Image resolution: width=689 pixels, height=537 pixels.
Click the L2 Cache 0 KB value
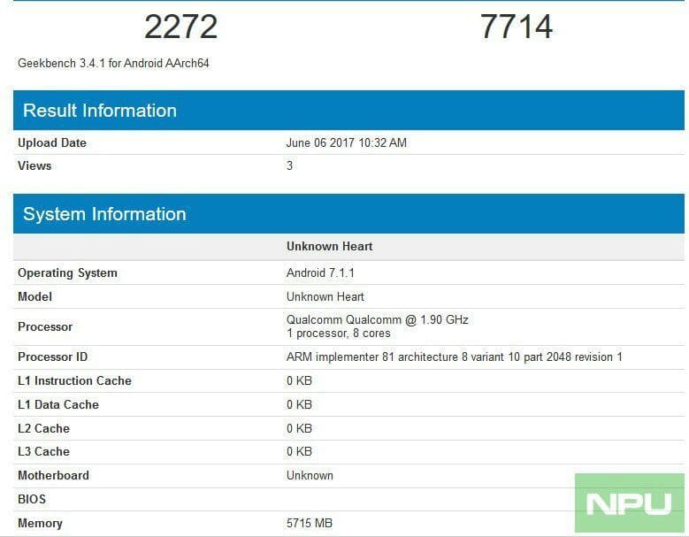coord(299,428)
